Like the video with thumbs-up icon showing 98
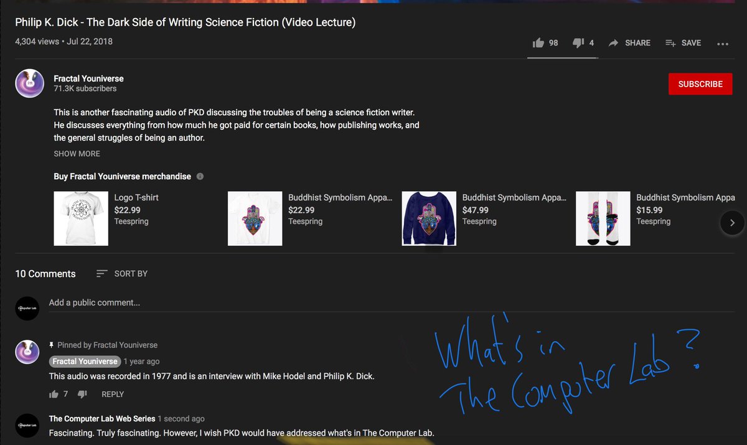Screen dimensions: 747x445 [538, 43]
